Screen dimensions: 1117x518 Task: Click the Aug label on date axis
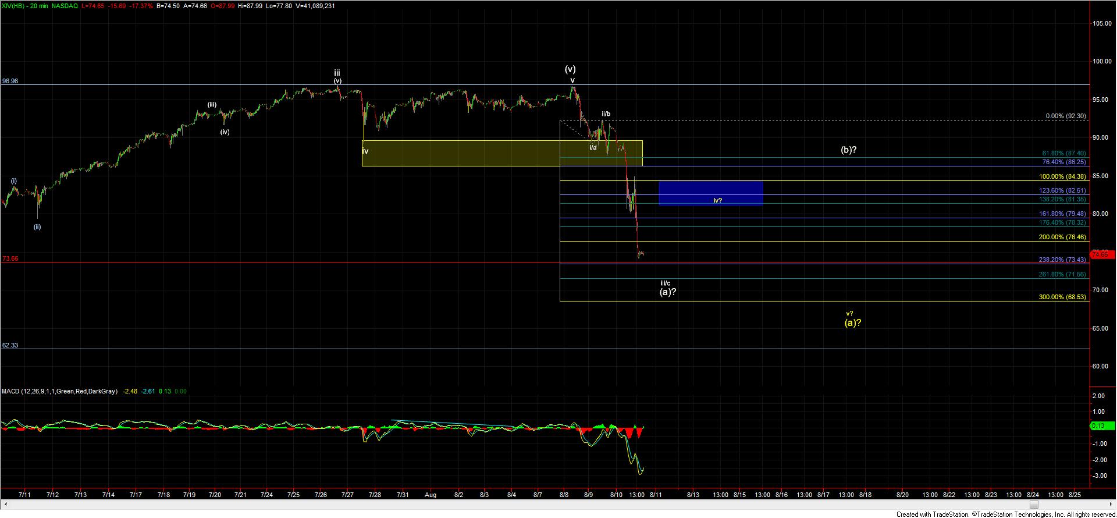[430, 495]
